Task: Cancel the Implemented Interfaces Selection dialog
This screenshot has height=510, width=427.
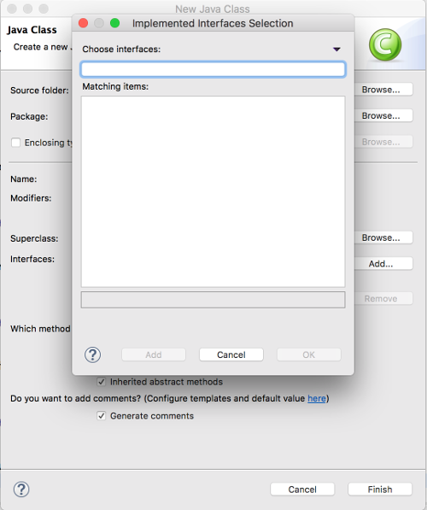Action: [231, 355]
